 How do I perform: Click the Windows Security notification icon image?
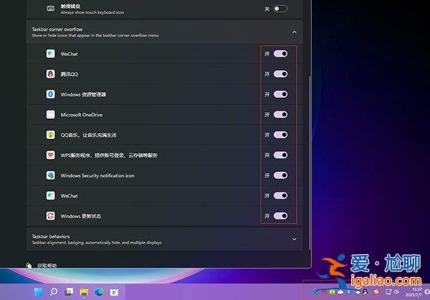50,175
